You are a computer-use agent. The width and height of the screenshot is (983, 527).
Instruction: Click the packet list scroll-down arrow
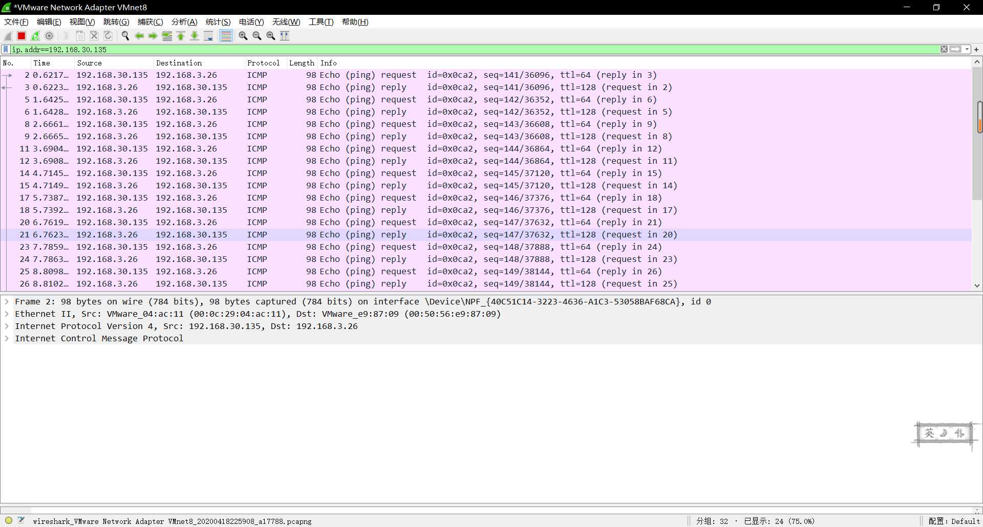tap(977, 286)
